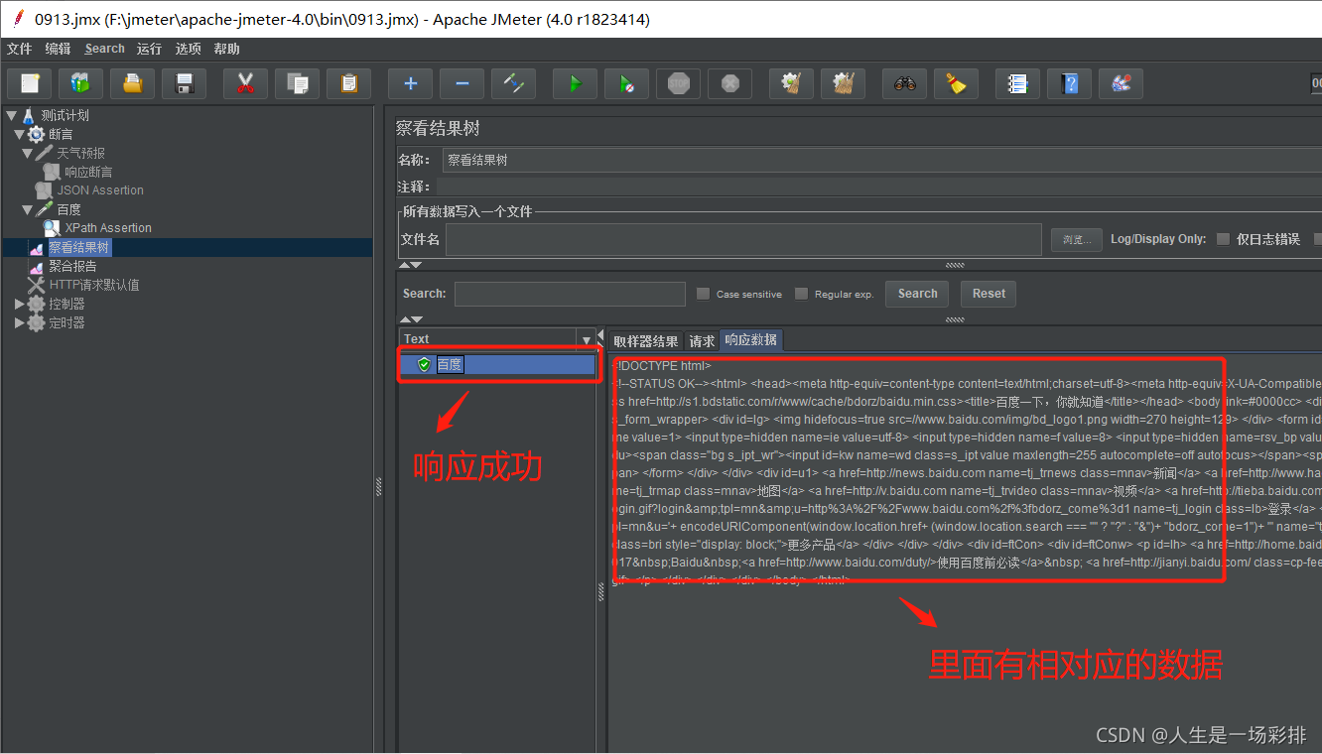Click Start no pauses icon

tap(626, 83)
